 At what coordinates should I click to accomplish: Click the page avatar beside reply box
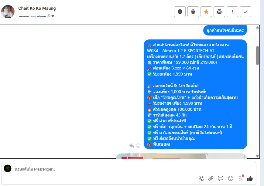pos(8,168)
